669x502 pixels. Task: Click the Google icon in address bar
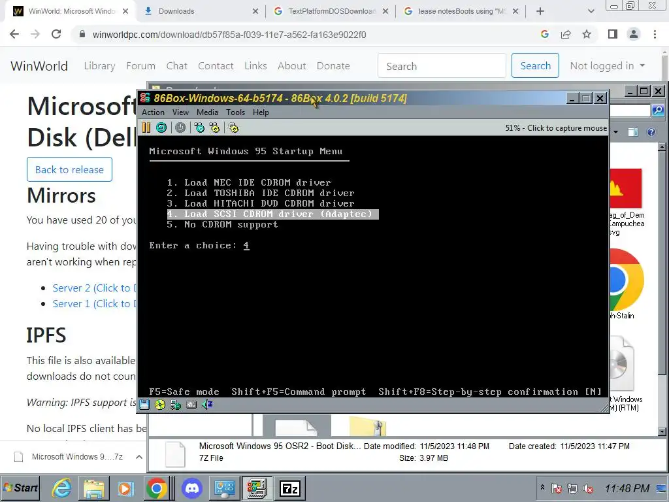[x=544, y=34]
